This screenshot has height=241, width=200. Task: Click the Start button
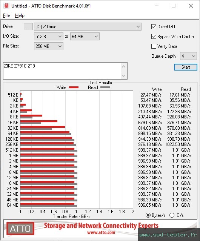pos(186,67)
